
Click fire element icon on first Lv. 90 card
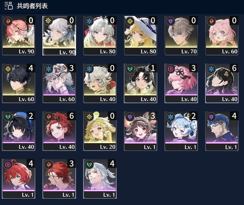(x=8, y=21)
